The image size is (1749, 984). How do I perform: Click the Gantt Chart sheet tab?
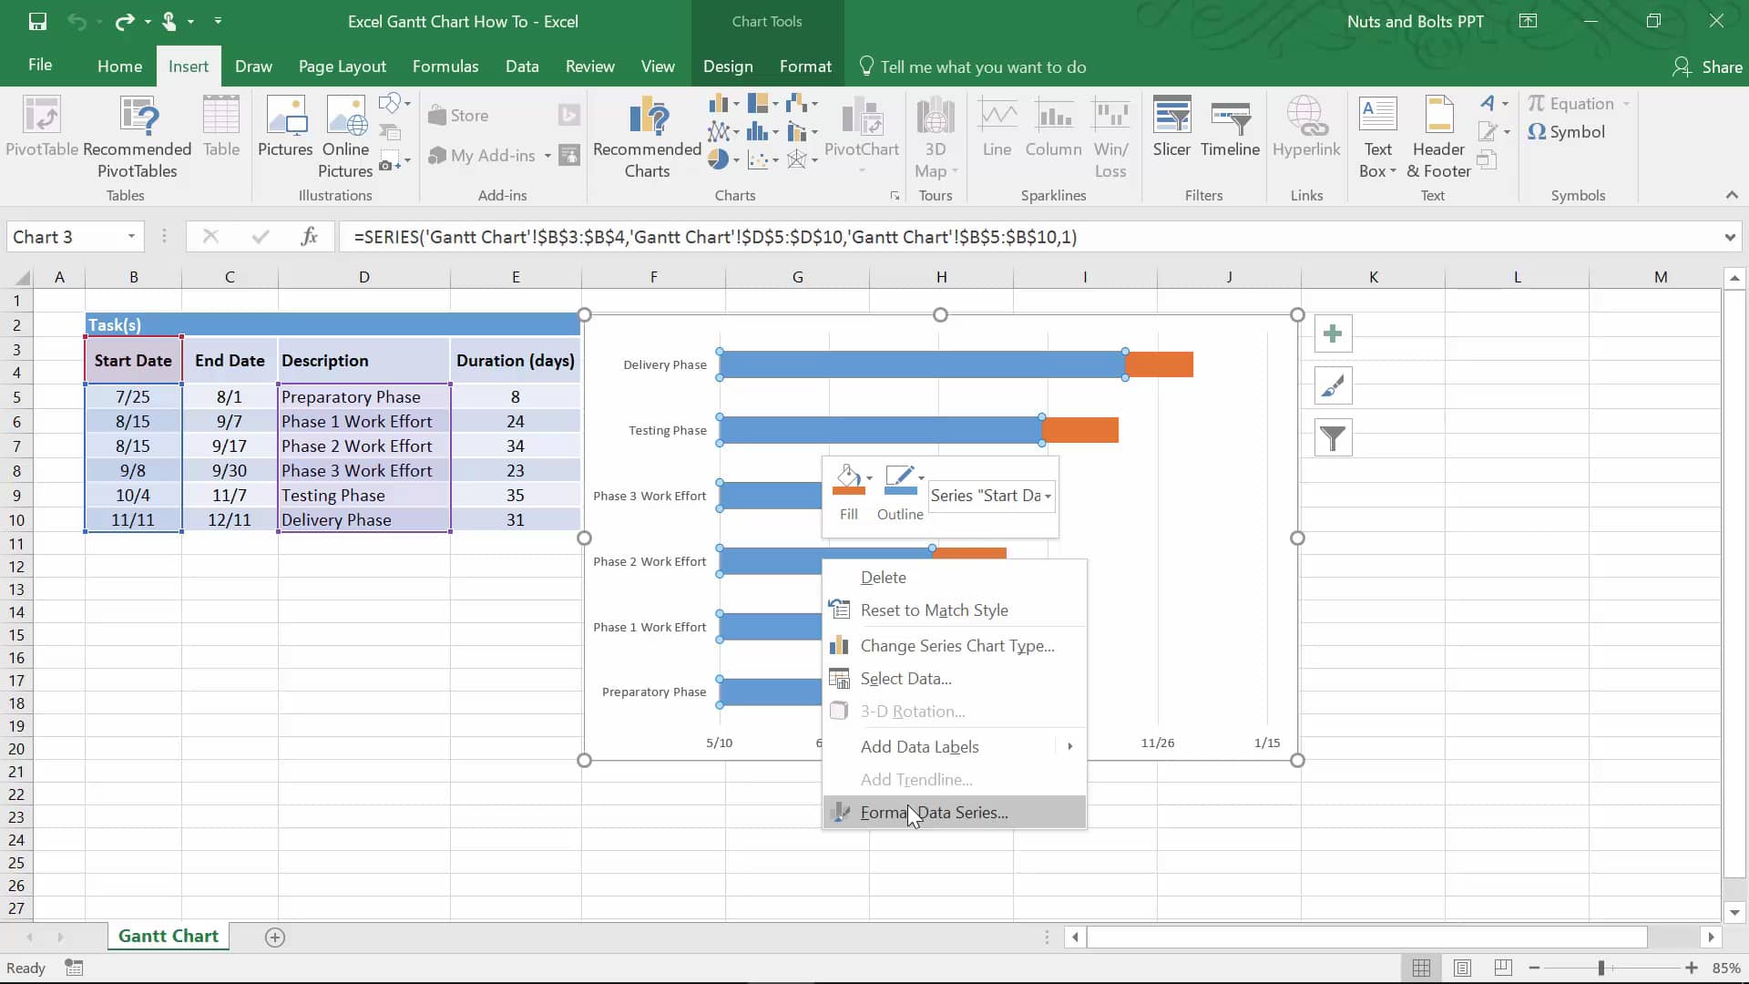coord(169,936)
